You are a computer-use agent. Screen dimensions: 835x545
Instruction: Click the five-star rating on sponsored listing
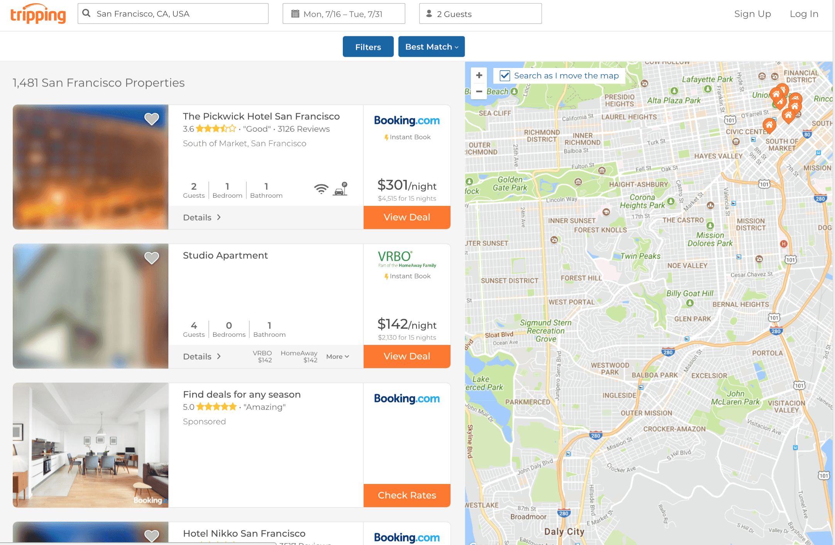(216, 407)
